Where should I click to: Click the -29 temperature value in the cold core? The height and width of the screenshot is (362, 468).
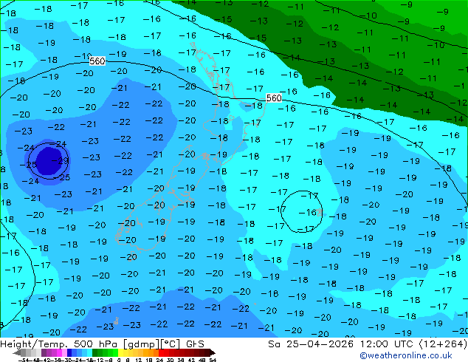pyautogui.click(x=60, y=161)
